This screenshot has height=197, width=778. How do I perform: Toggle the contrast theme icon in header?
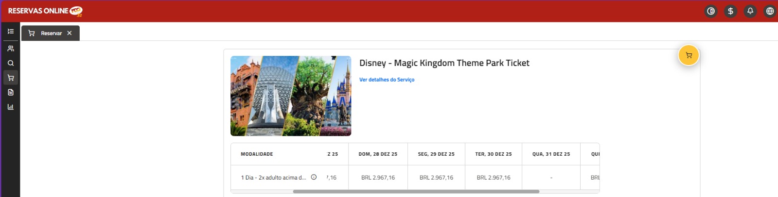pyautogui.click(x=711, y=11)
